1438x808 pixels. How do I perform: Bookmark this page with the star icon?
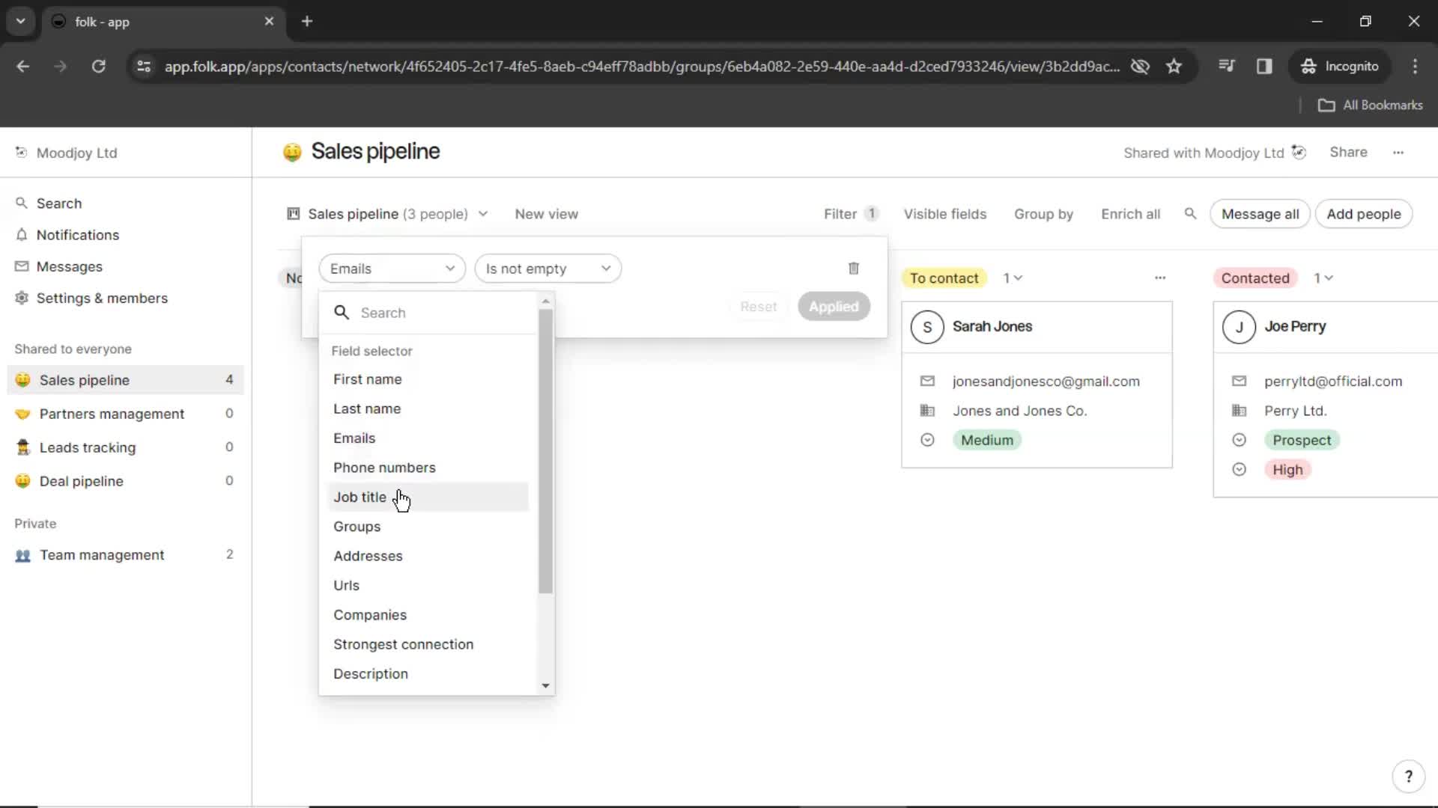(x=1174, y=67)
